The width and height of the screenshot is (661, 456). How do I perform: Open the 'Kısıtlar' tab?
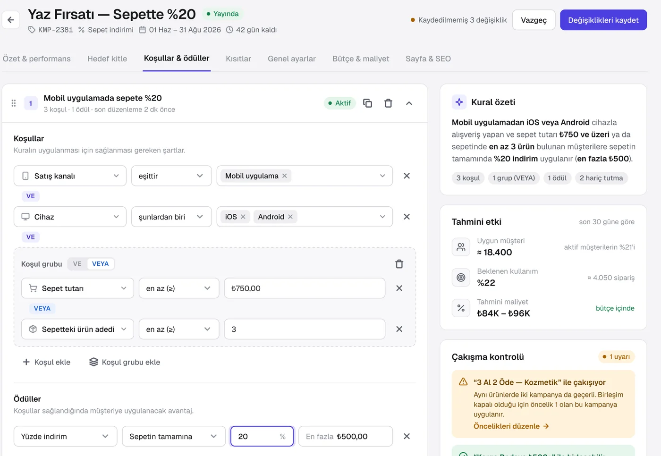click(x=238, y=59)
